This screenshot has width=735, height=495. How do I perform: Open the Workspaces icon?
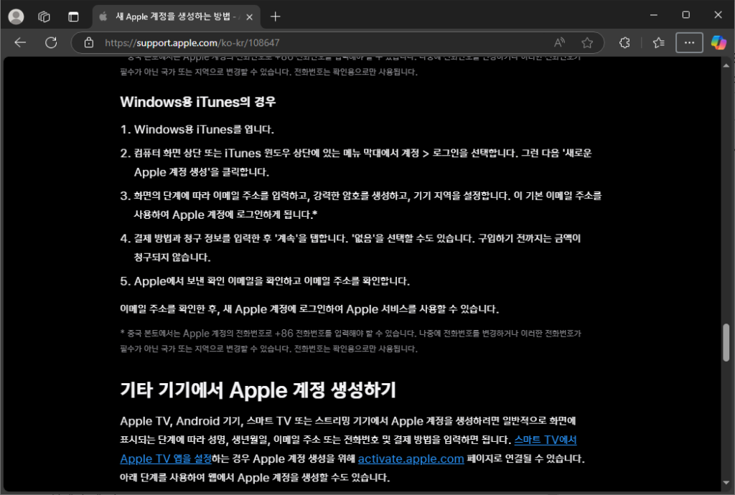pyautogui.click(x=44, y=17)
